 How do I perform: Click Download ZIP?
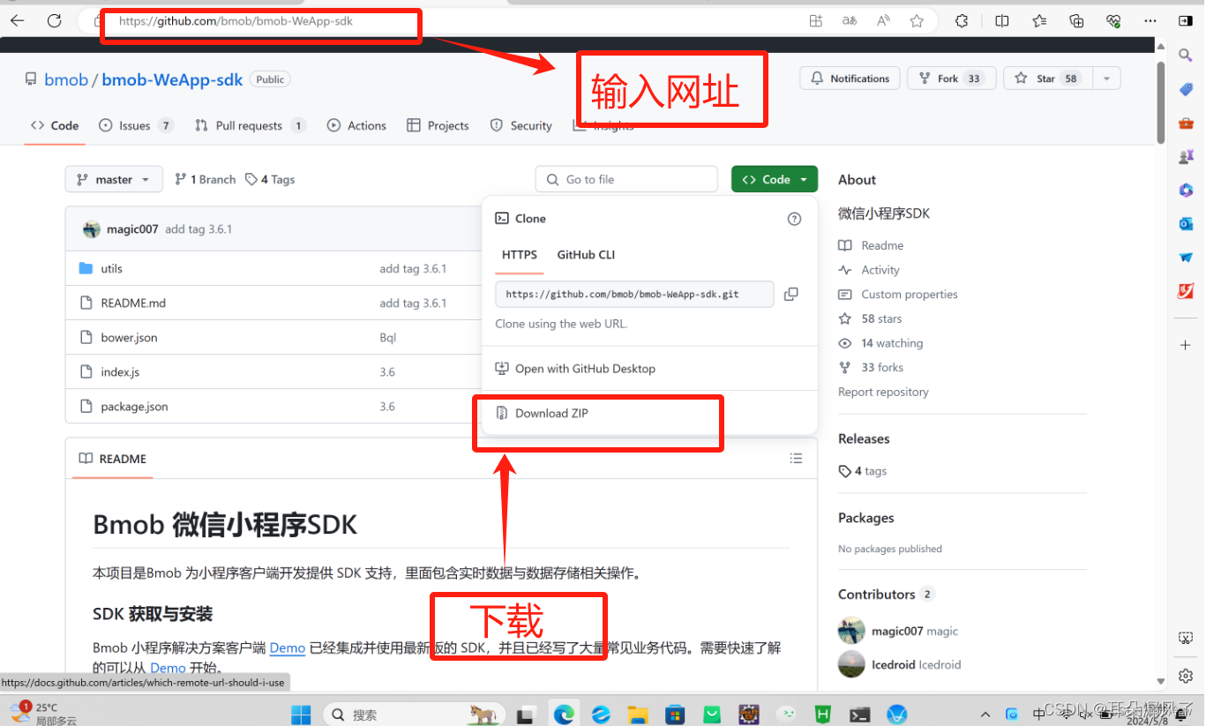point(551,413)
